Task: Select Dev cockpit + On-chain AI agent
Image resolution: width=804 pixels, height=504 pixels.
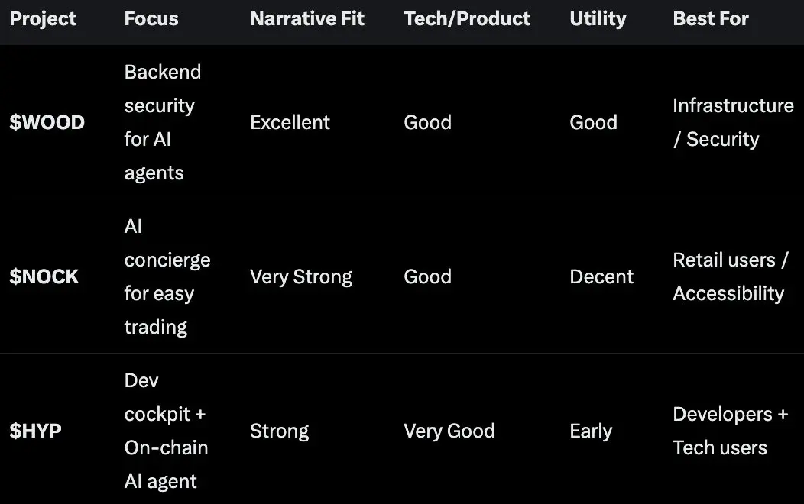Action: click(x=166, y=431)
